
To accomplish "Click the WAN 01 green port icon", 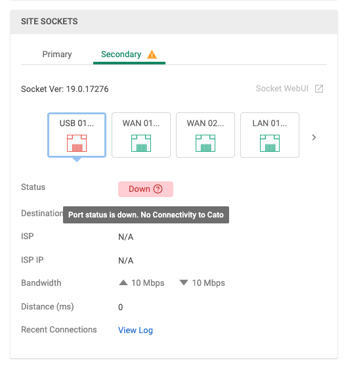I will coord(141,143).
